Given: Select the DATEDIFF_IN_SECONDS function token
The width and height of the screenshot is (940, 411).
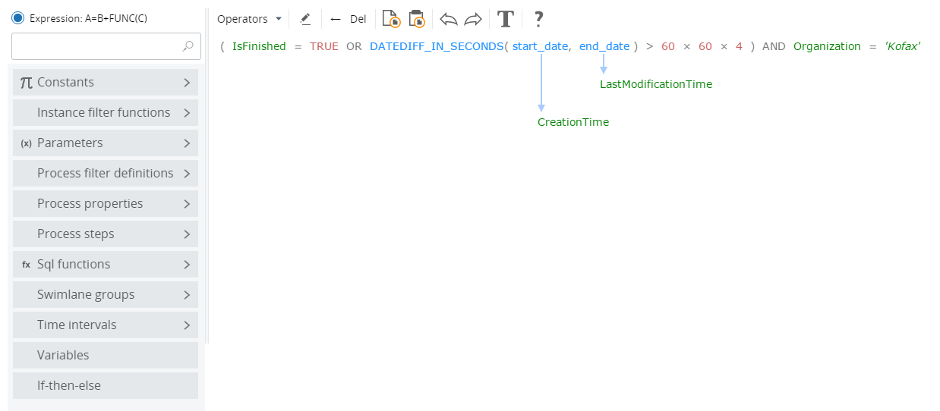Looking at the screenshot, I should coord(437,46).
